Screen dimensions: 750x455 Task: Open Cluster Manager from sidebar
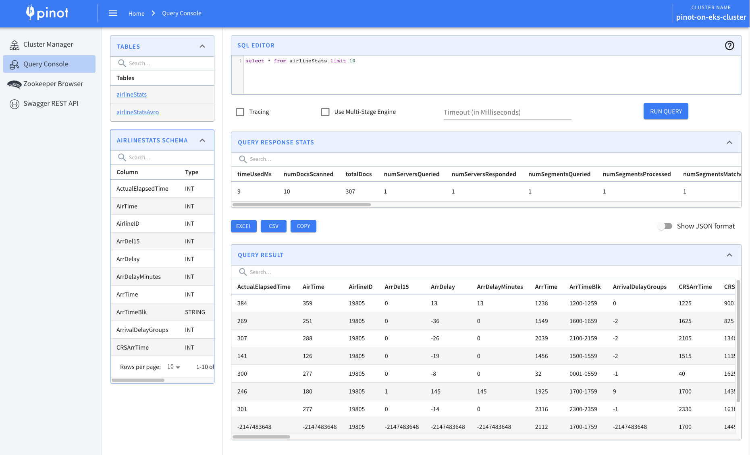[x=49, y=45]
